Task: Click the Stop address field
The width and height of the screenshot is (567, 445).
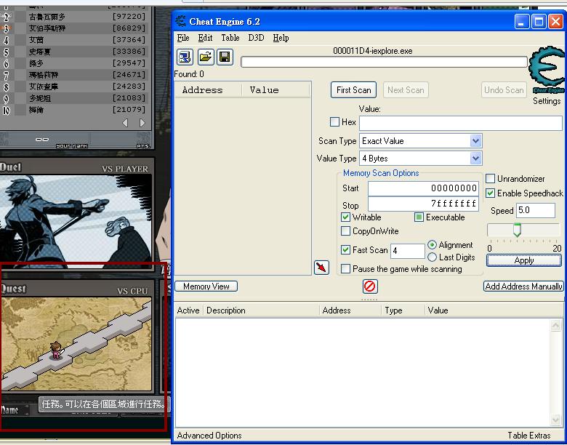Action: [424, 204]
